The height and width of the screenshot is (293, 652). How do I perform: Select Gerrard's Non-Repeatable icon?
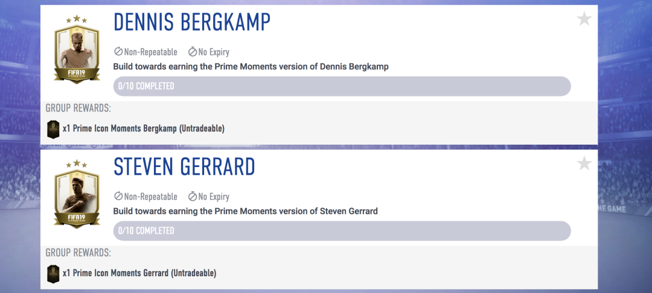coord(118,197)
